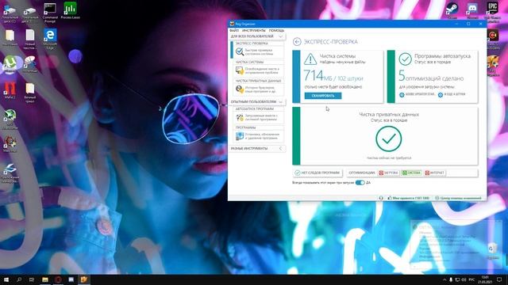
Task: Go back with the arrow beside ЭКСПРЕСС-ПРОВЕРКА
Action: click(x=297, y=42)
